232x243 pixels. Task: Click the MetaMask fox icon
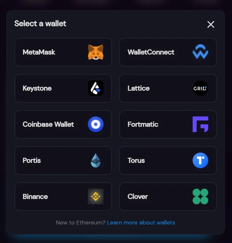click(96, 52)
